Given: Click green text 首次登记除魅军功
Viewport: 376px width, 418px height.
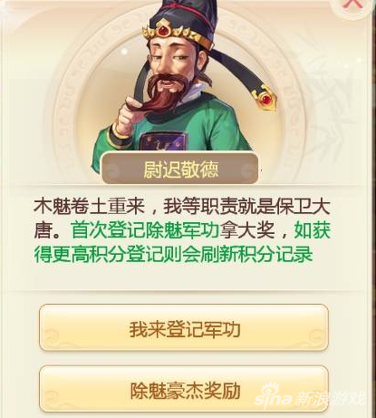Looking at the screenshot, I should (145, 230).
